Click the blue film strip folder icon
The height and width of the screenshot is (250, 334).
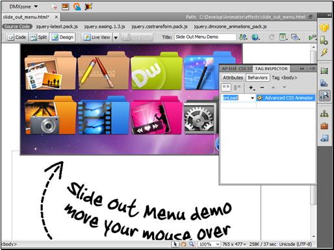103,116
